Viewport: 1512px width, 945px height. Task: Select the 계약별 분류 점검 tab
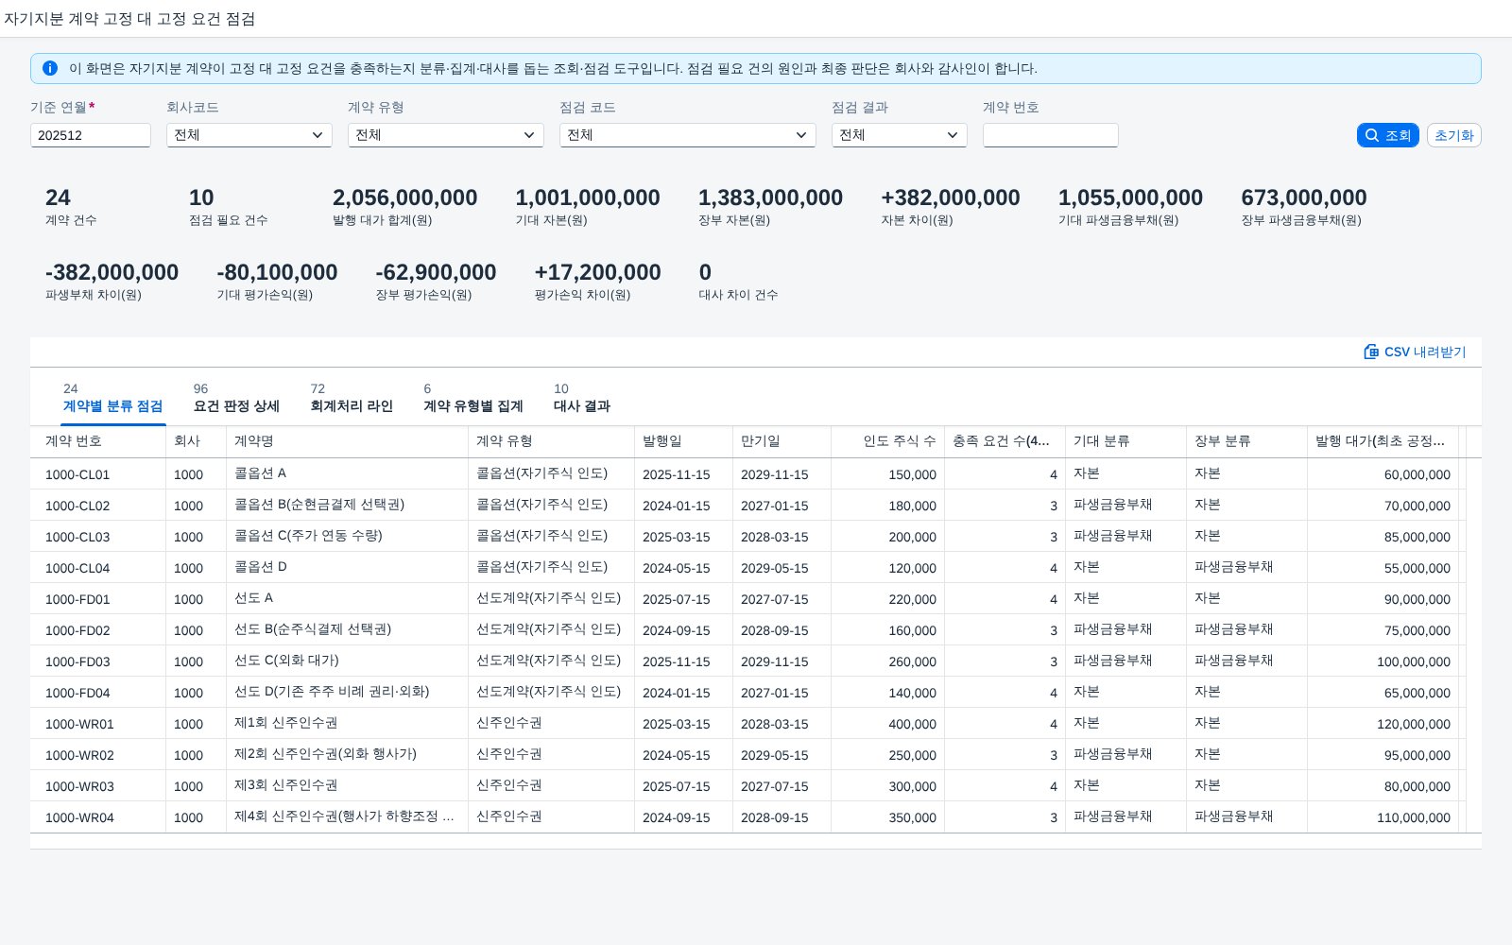click(x=112, y=398)
